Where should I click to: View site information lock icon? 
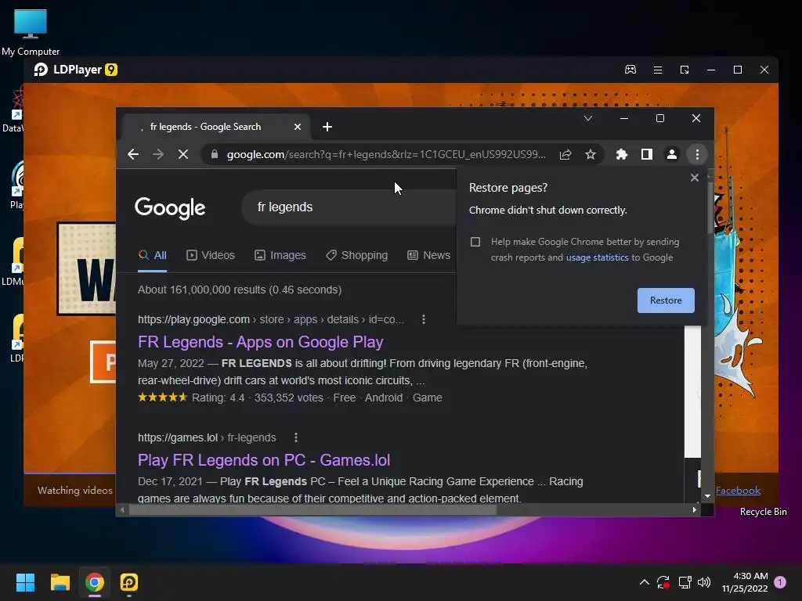tap(215, 154)
